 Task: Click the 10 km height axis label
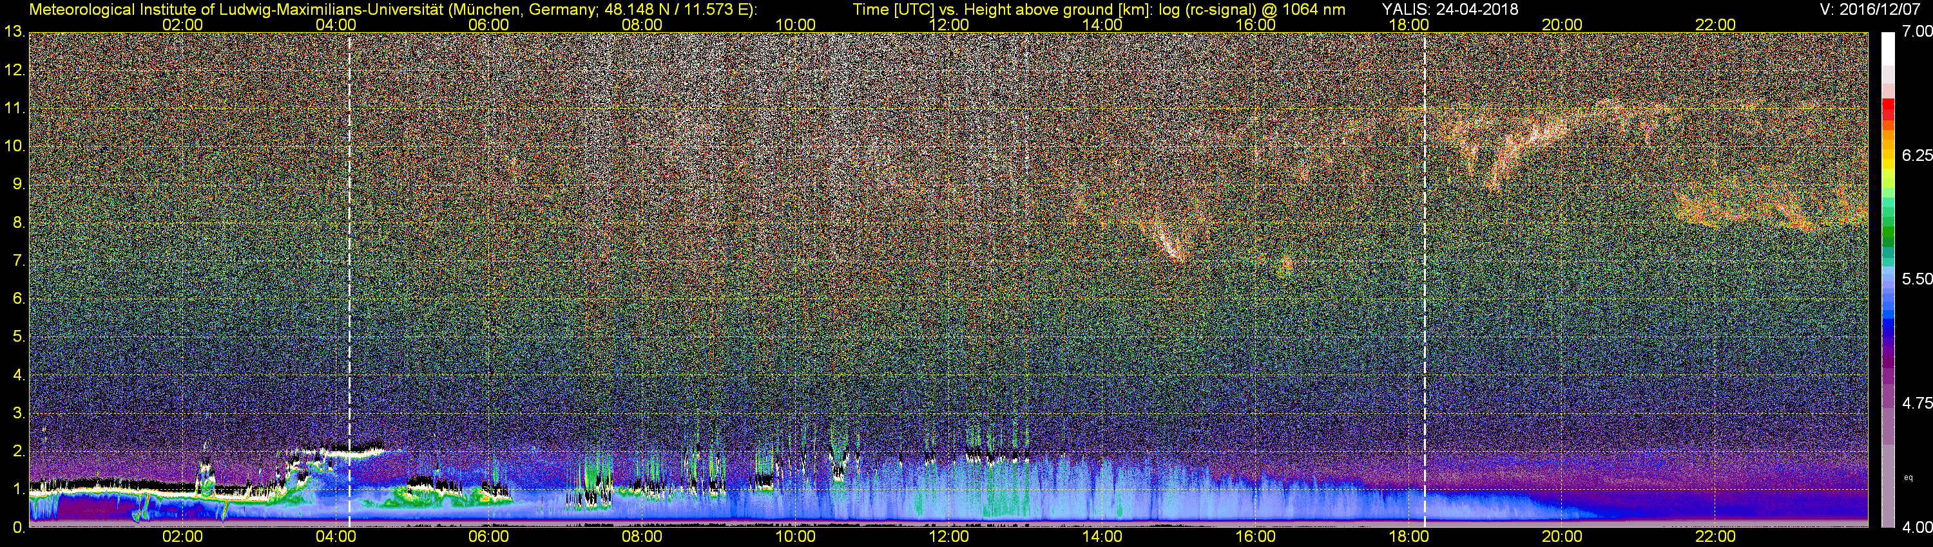(x=14, y=146)
